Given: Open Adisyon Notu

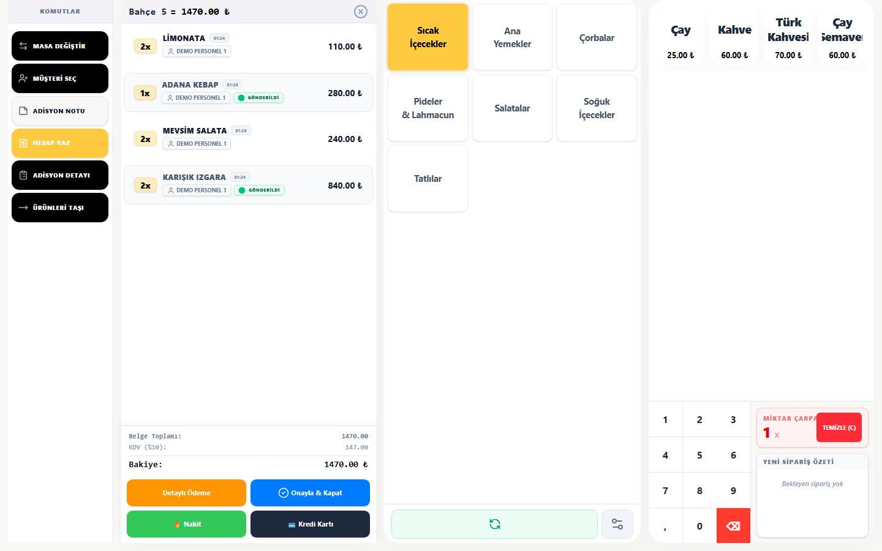Looking at the screenshot, I should pyautogui.click(x=60, y=111).
